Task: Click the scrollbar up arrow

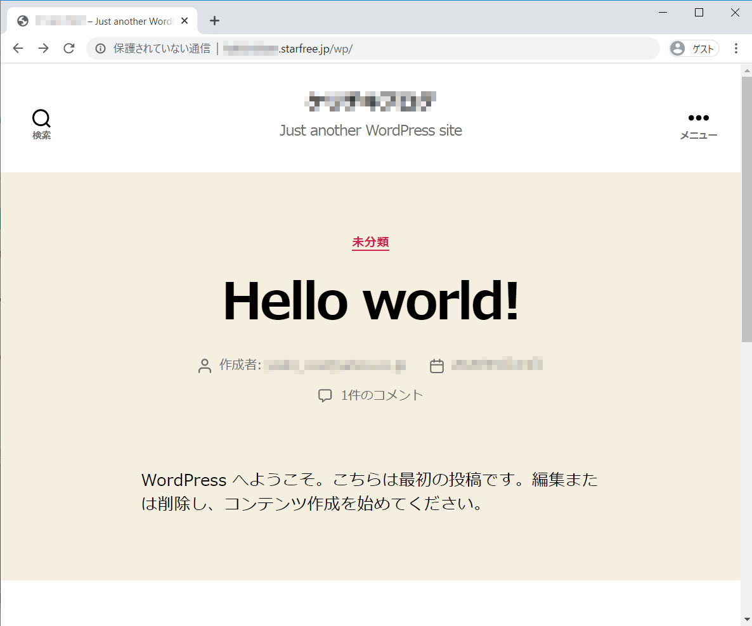Action: point(746,70)
